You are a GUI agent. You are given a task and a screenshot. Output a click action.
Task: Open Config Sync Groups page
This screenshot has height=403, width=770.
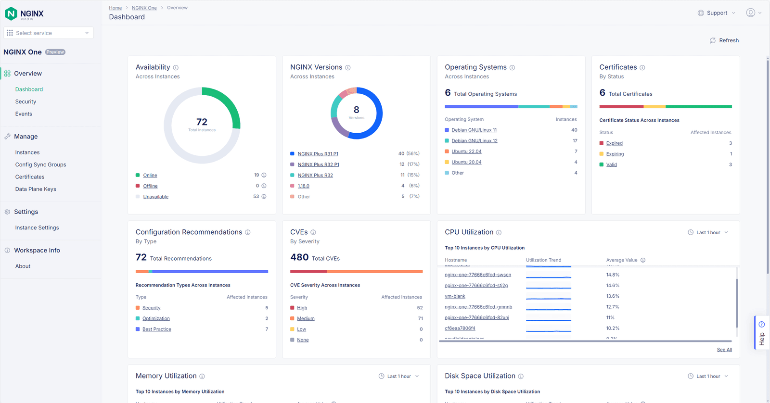[40, 164]
